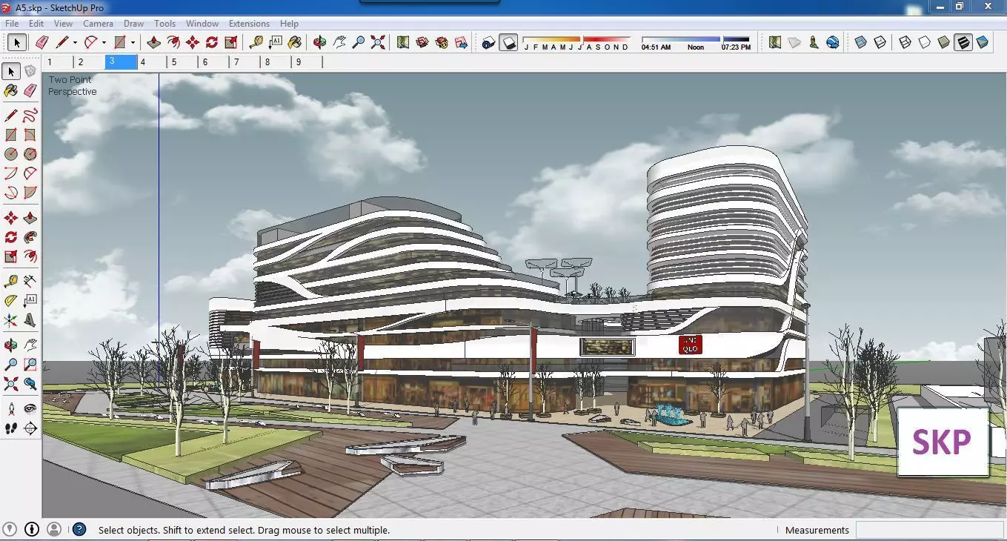Expand the Rectangle shape tool dropdown arrow
This screenshot has width=1007, height=541.
point(133,43)
